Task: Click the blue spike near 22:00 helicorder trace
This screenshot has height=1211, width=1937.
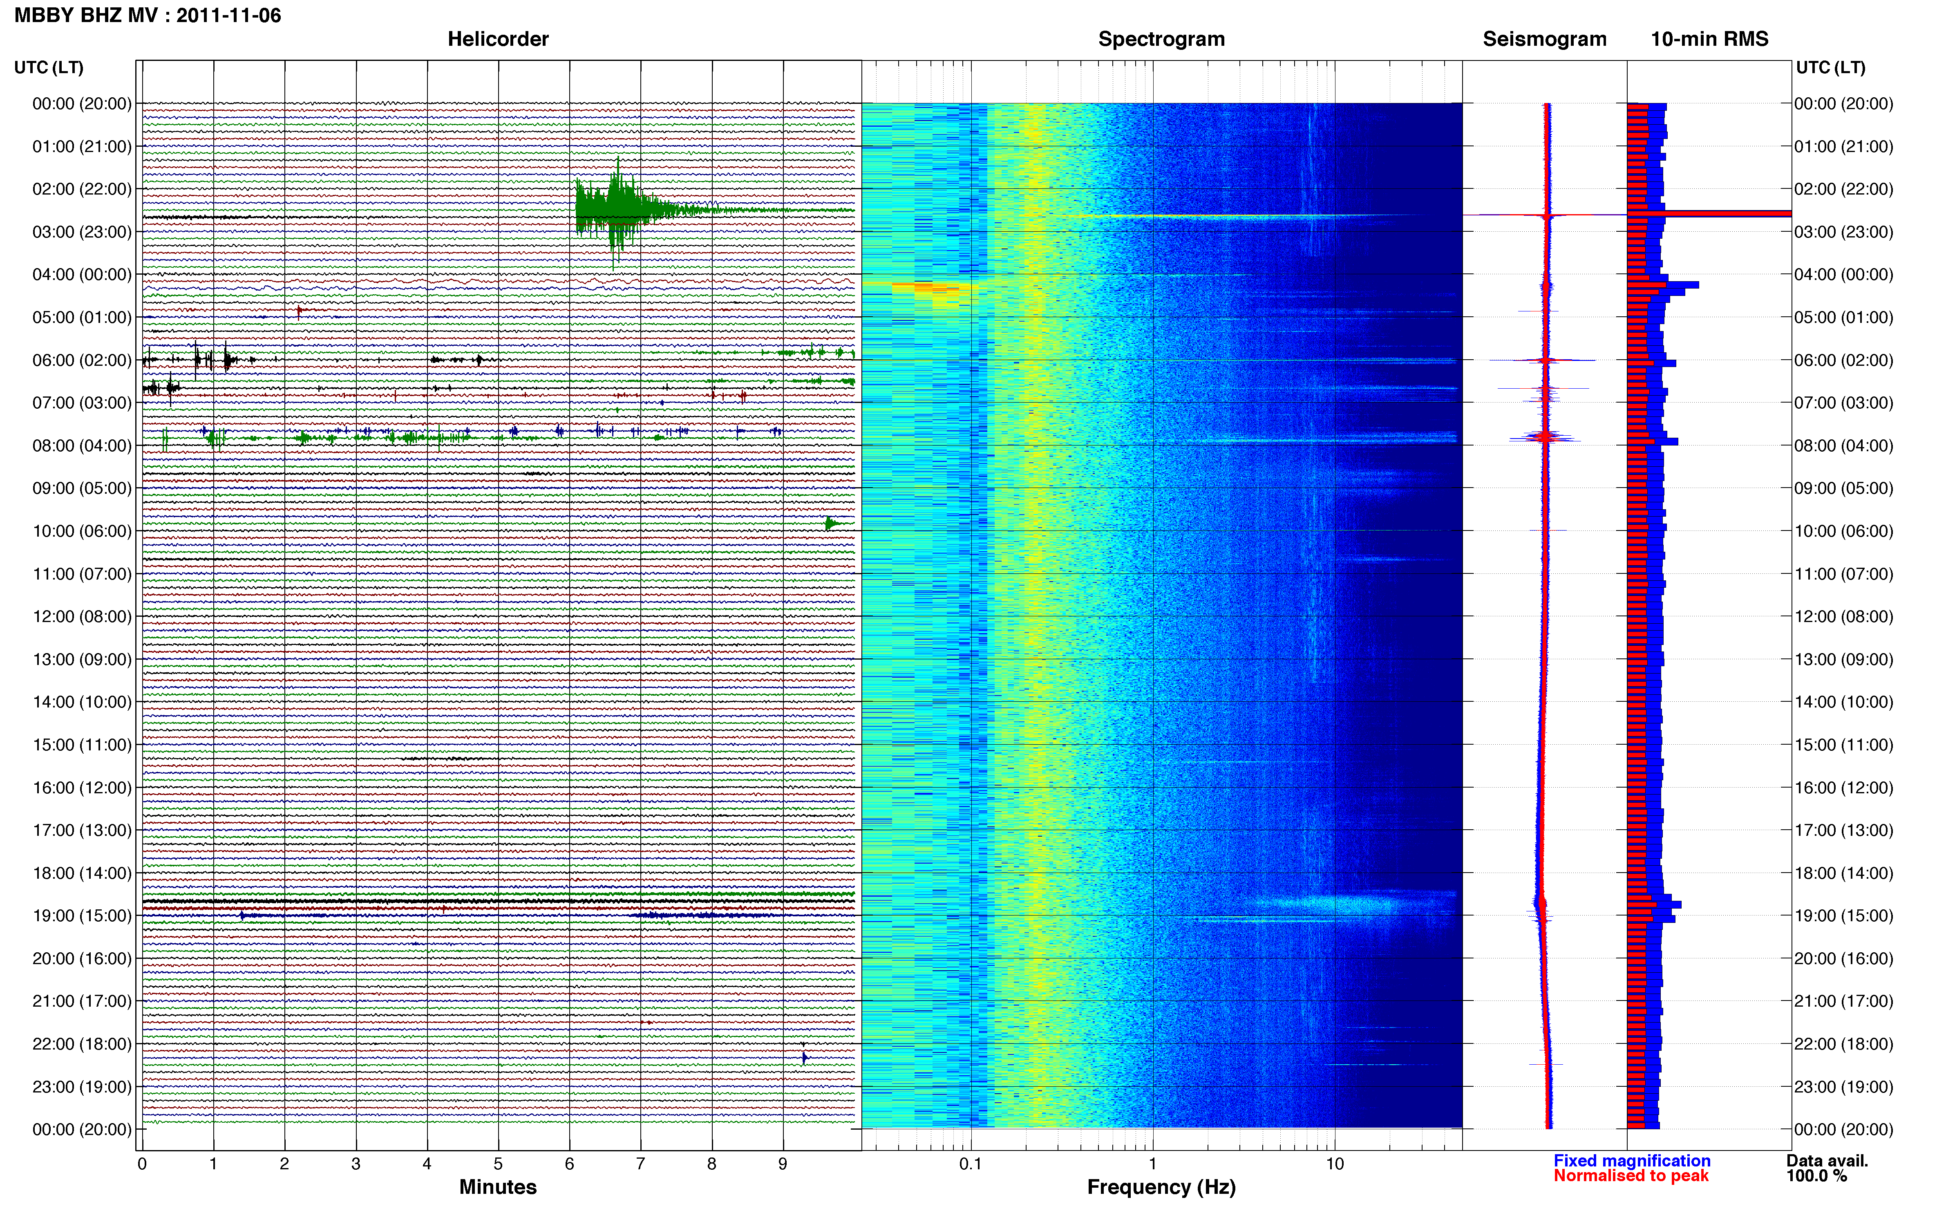Action: point(804,1058)
